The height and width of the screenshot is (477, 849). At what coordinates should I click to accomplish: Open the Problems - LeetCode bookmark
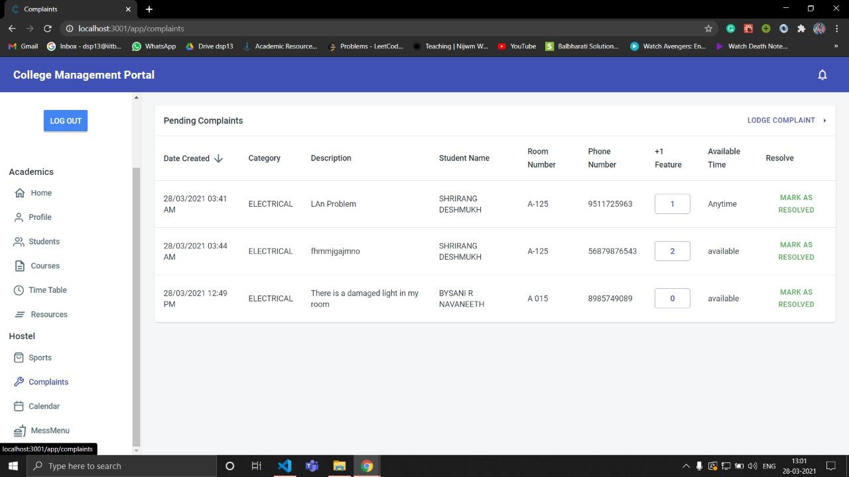[x=365, y=46]
